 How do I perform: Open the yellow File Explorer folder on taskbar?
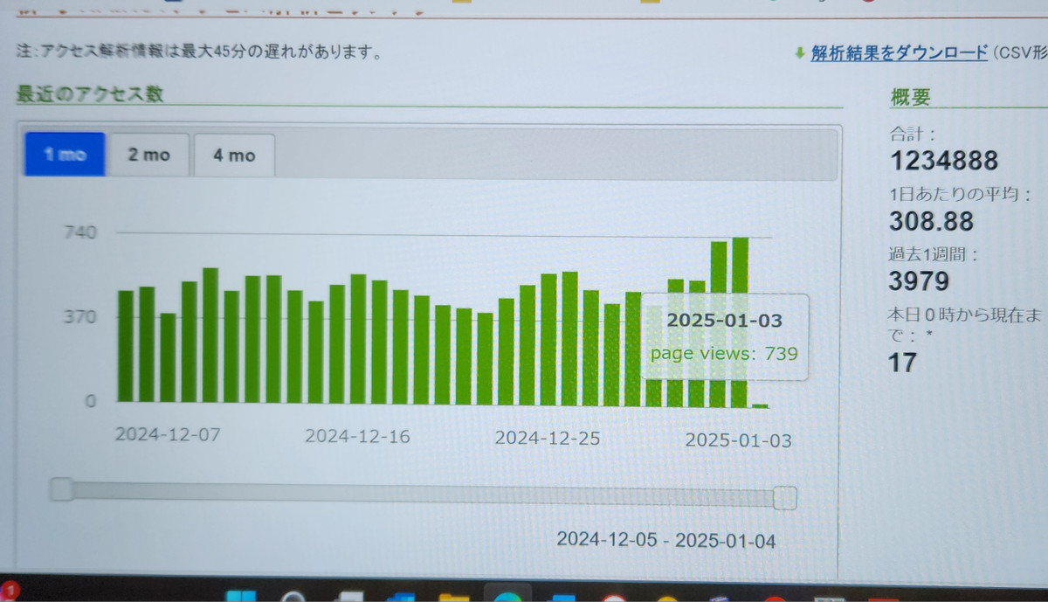453,596
